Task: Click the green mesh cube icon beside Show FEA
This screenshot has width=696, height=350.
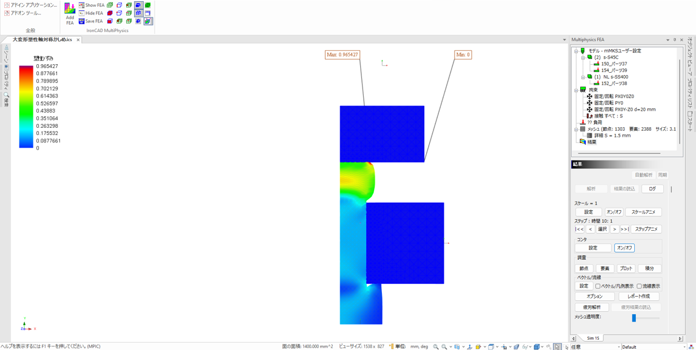Action: [110, 5]
